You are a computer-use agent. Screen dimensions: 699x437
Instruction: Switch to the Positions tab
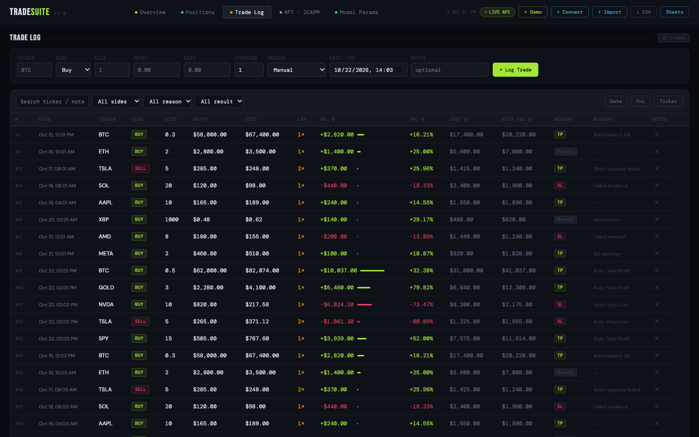pyautogui.click(x=198, y=12)
